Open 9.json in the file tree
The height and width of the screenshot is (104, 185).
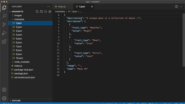[x=30, y=54]
